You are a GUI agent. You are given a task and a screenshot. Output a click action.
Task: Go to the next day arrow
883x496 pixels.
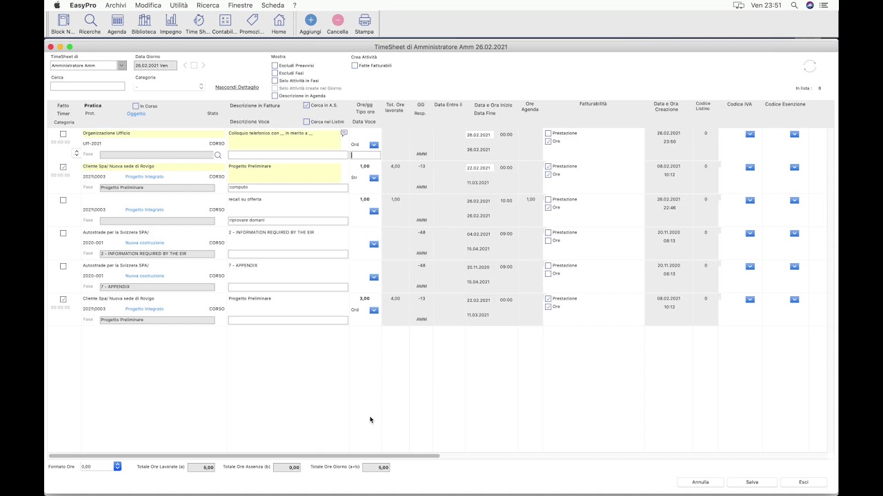204,65
